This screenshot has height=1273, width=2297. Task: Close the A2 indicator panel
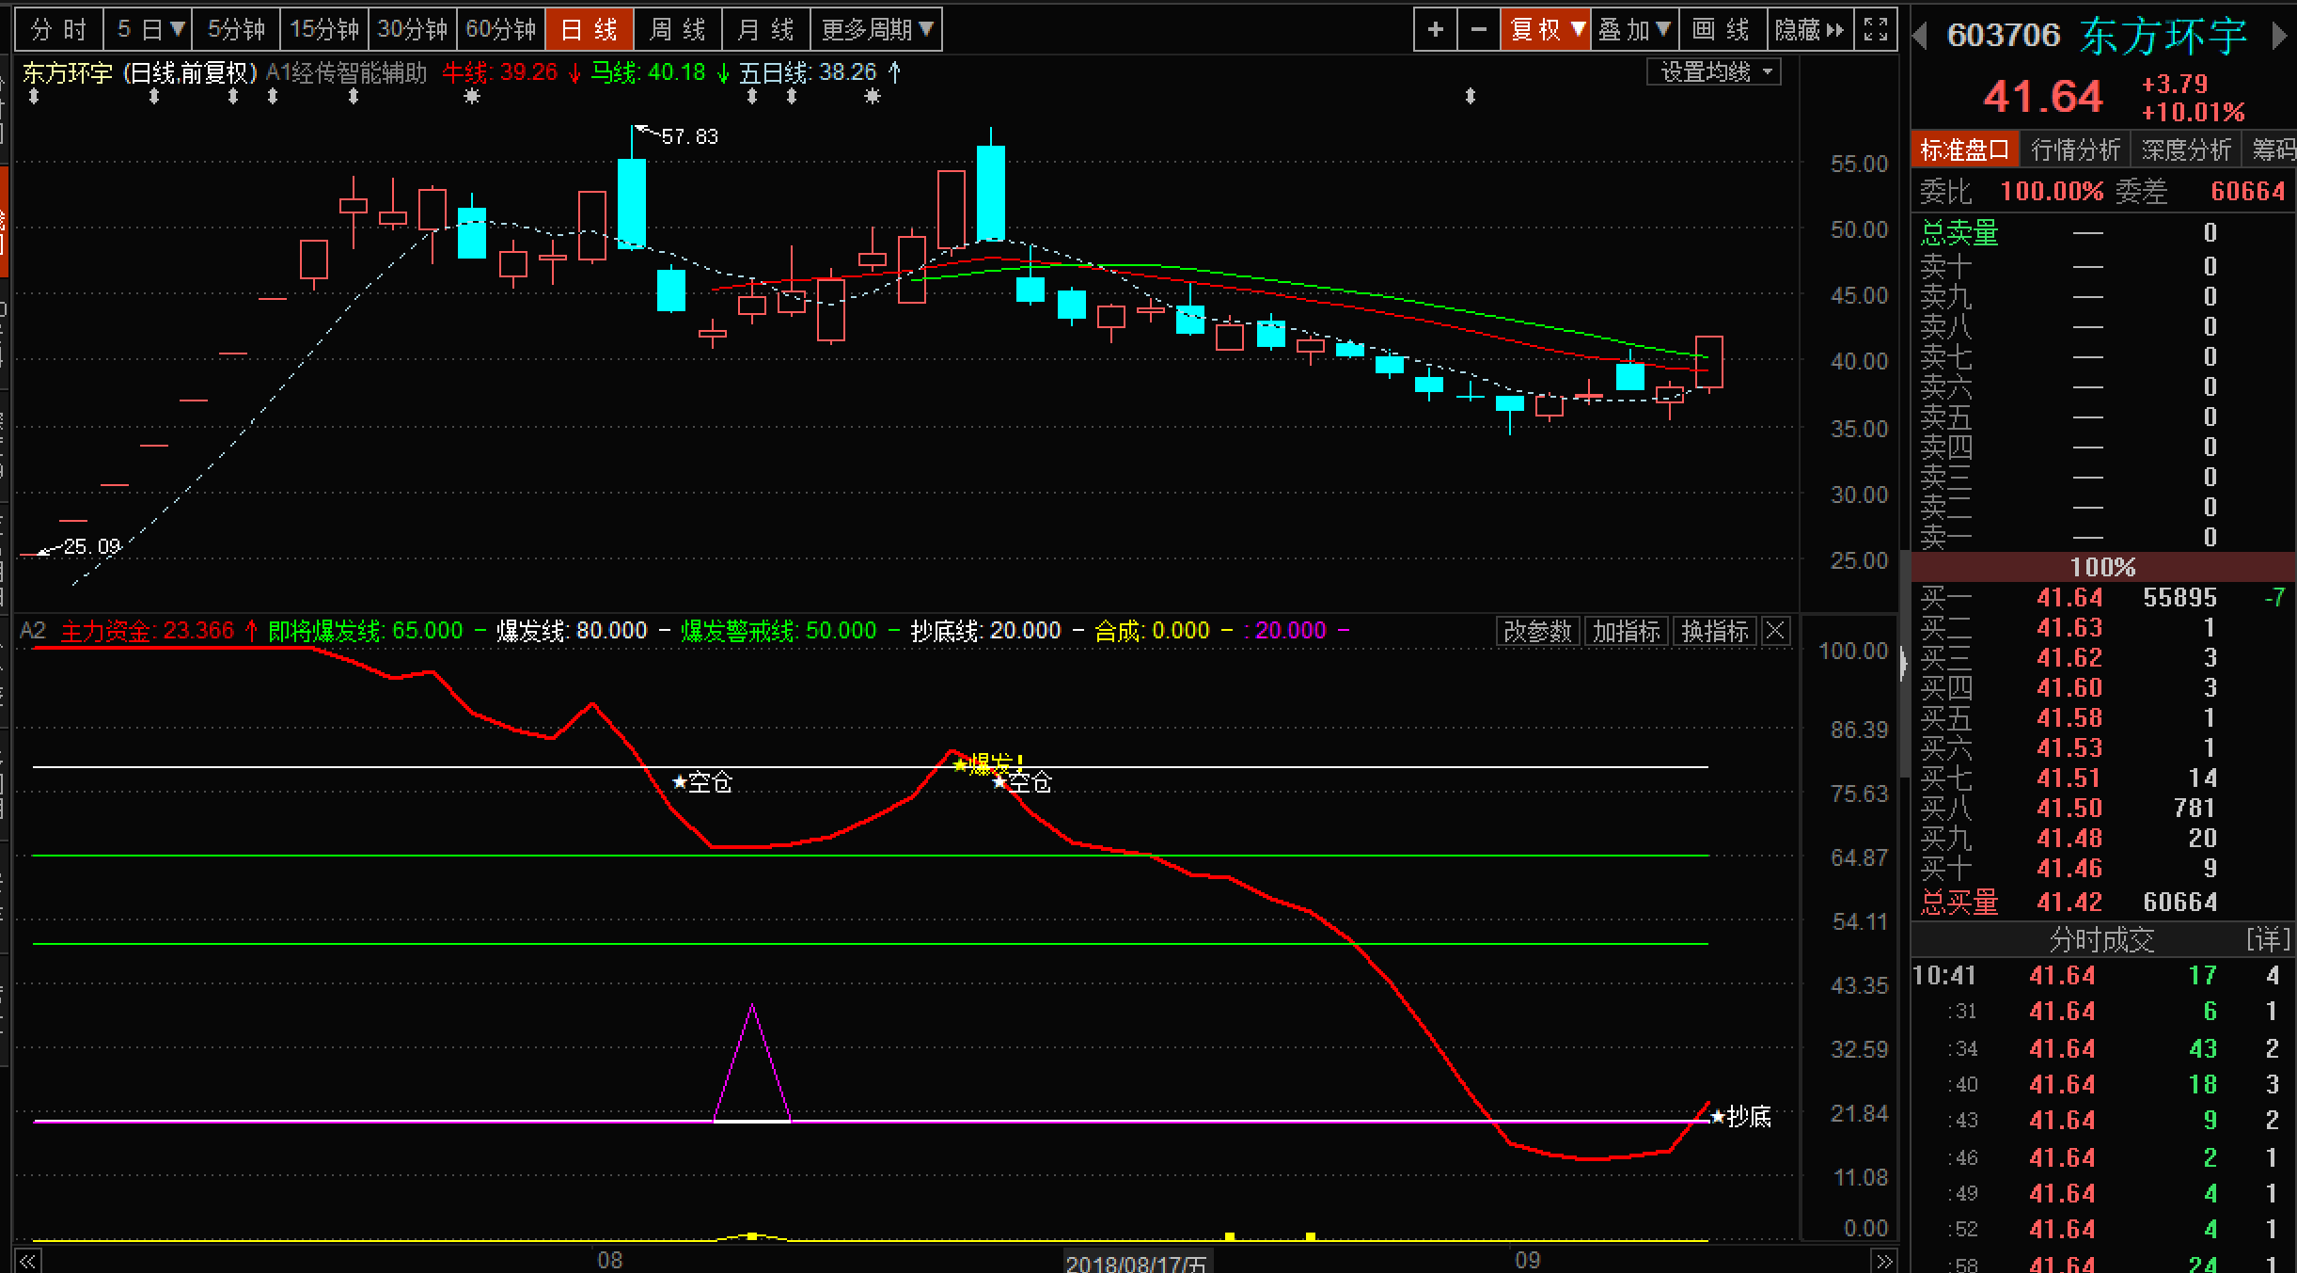point(1775,631)
